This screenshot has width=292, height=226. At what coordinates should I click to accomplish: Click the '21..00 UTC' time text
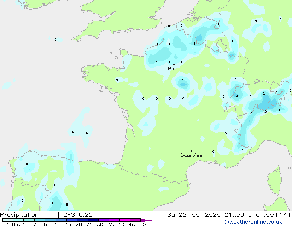pyautogui.click(x=242, y=215)
